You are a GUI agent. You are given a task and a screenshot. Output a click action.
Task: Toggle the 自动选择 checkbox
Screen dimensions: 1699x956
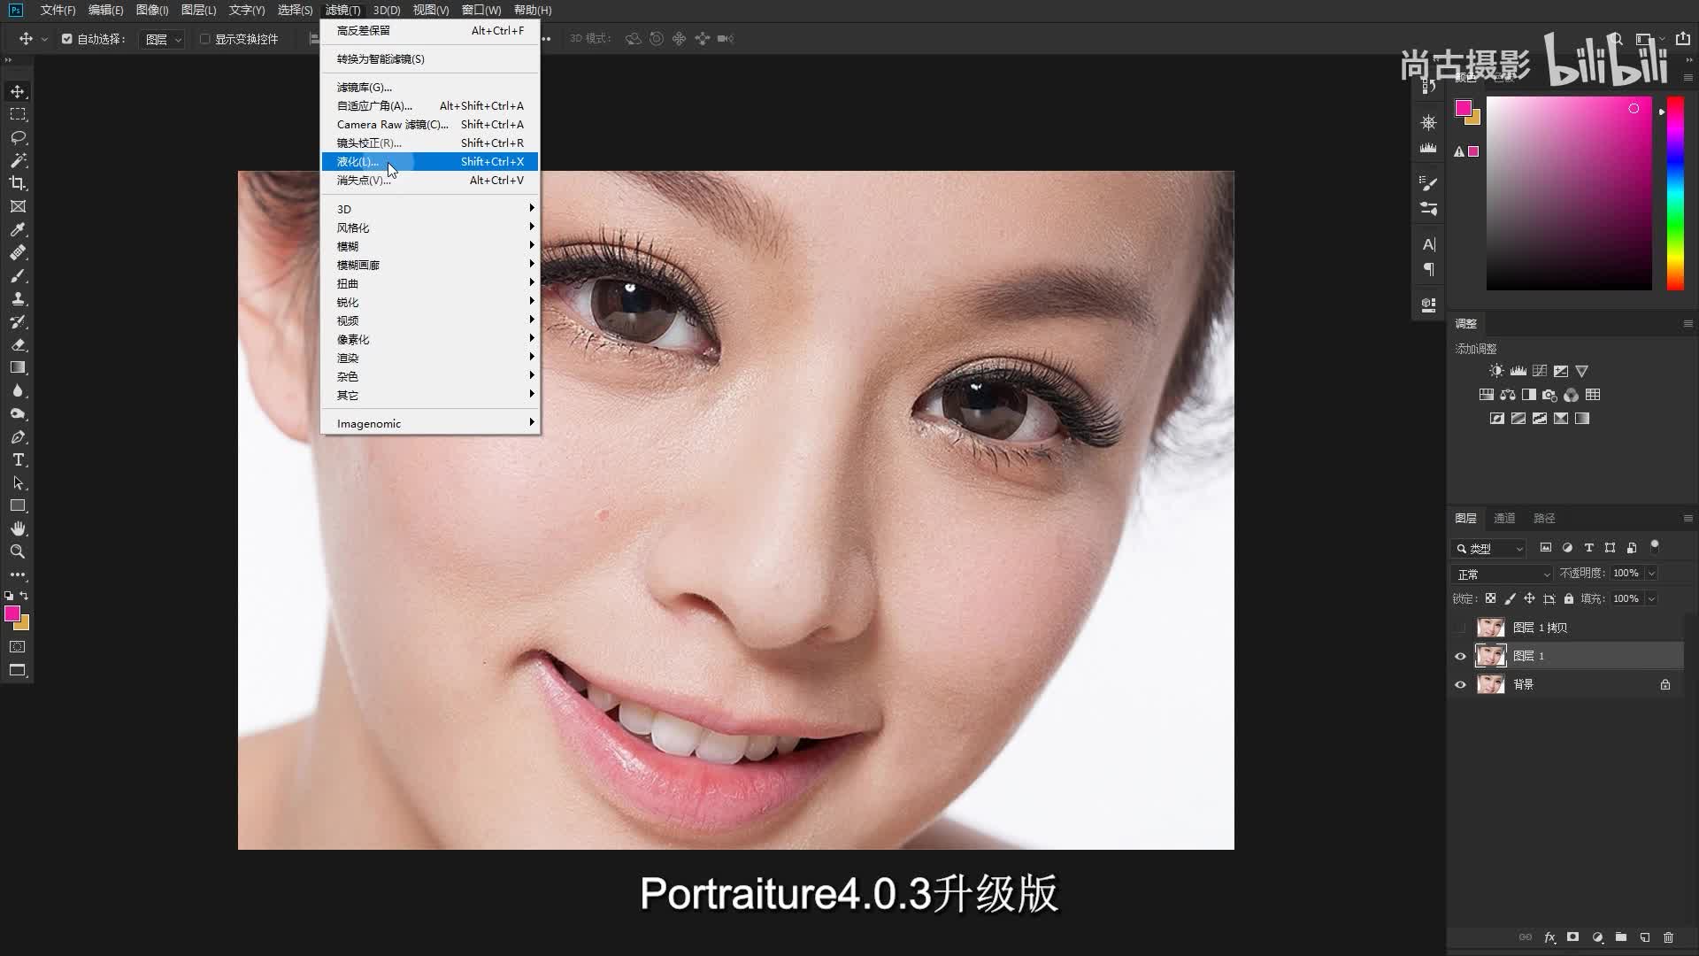tap(67, 39)
